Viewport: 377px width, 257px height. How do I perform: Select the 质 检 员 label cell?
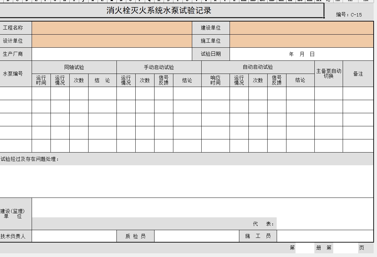[135, 236]
